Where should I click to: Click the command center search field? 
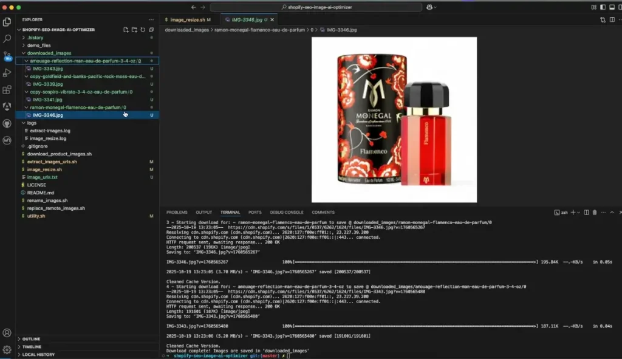[x=316, y=7]
